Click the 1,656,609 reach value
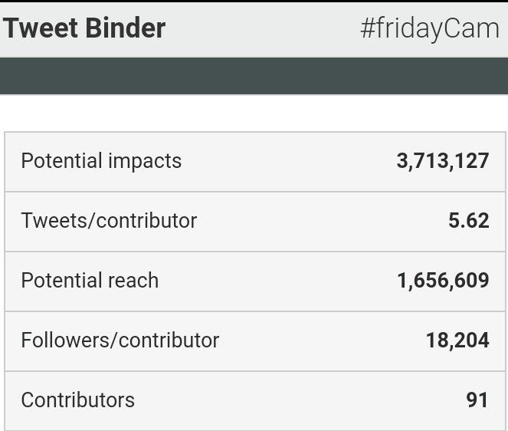This screenshot has height=431, width=508. (x=442, y=281)
